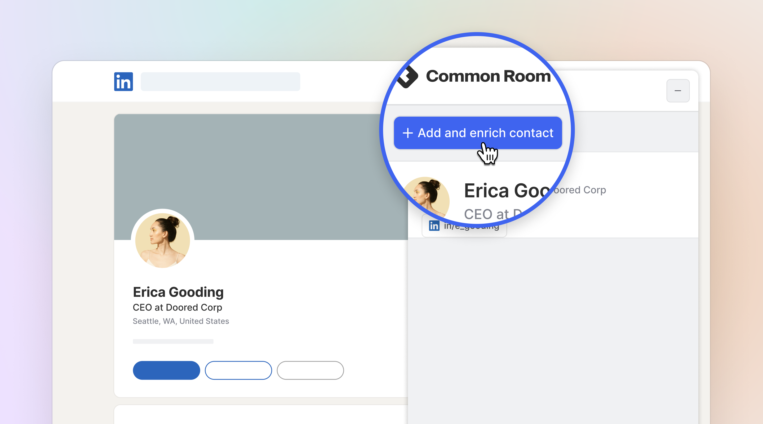Screen dimensions: 763x424
Task: Click the gray placeholder bar under location
Action: tap(173, 341)
